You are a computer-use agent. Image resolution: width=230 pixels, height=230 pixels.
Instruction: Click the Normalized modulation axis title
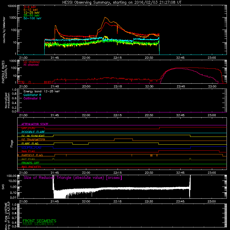pos(7,100)
